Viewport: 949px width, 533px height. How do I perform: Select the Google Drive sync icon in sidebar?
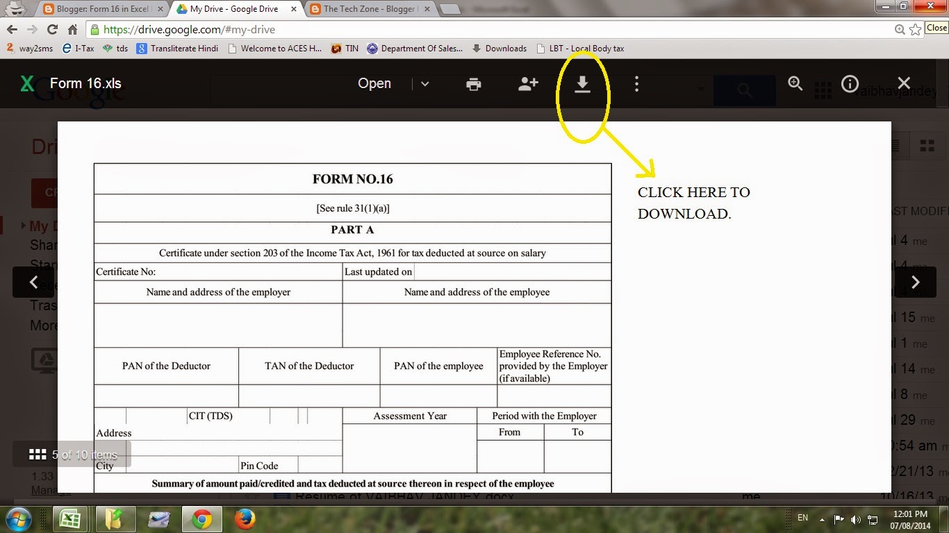click(43, 360)
